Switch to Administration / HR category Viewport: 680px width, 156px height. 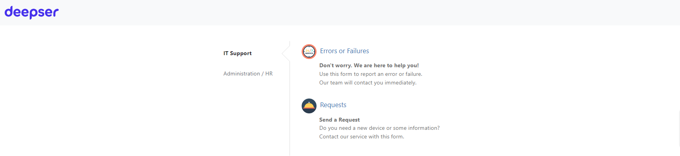coord(248,74)
